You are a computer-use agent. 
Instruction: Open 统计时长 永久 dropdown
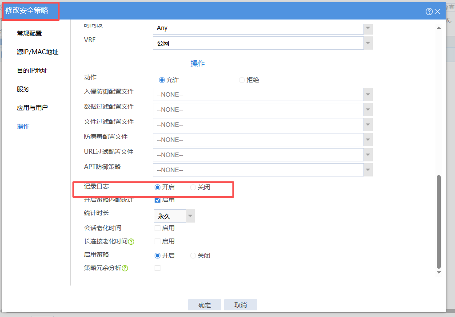click(190, 216)
